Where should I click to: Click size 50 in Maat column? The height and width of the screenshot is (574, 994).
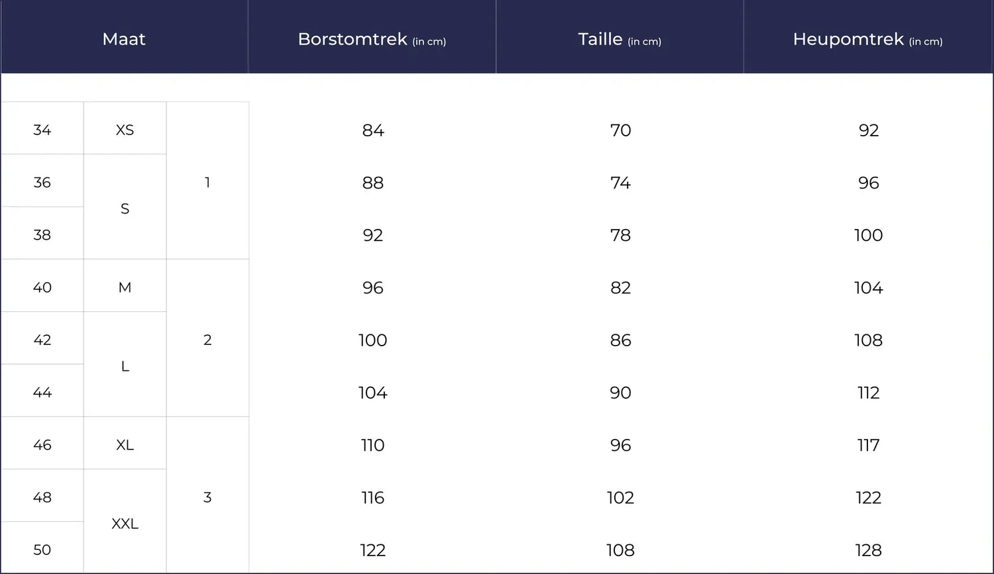click(42, 550)
